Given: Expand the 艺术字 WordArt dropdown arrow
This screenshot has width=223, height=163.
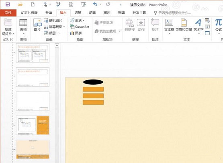Looking at the screenshot, I should pos(199,34).
